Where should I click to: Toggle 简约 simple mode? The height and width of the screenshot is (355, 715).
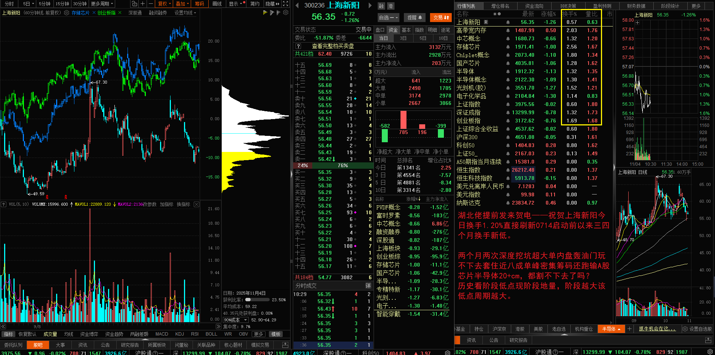255,4
